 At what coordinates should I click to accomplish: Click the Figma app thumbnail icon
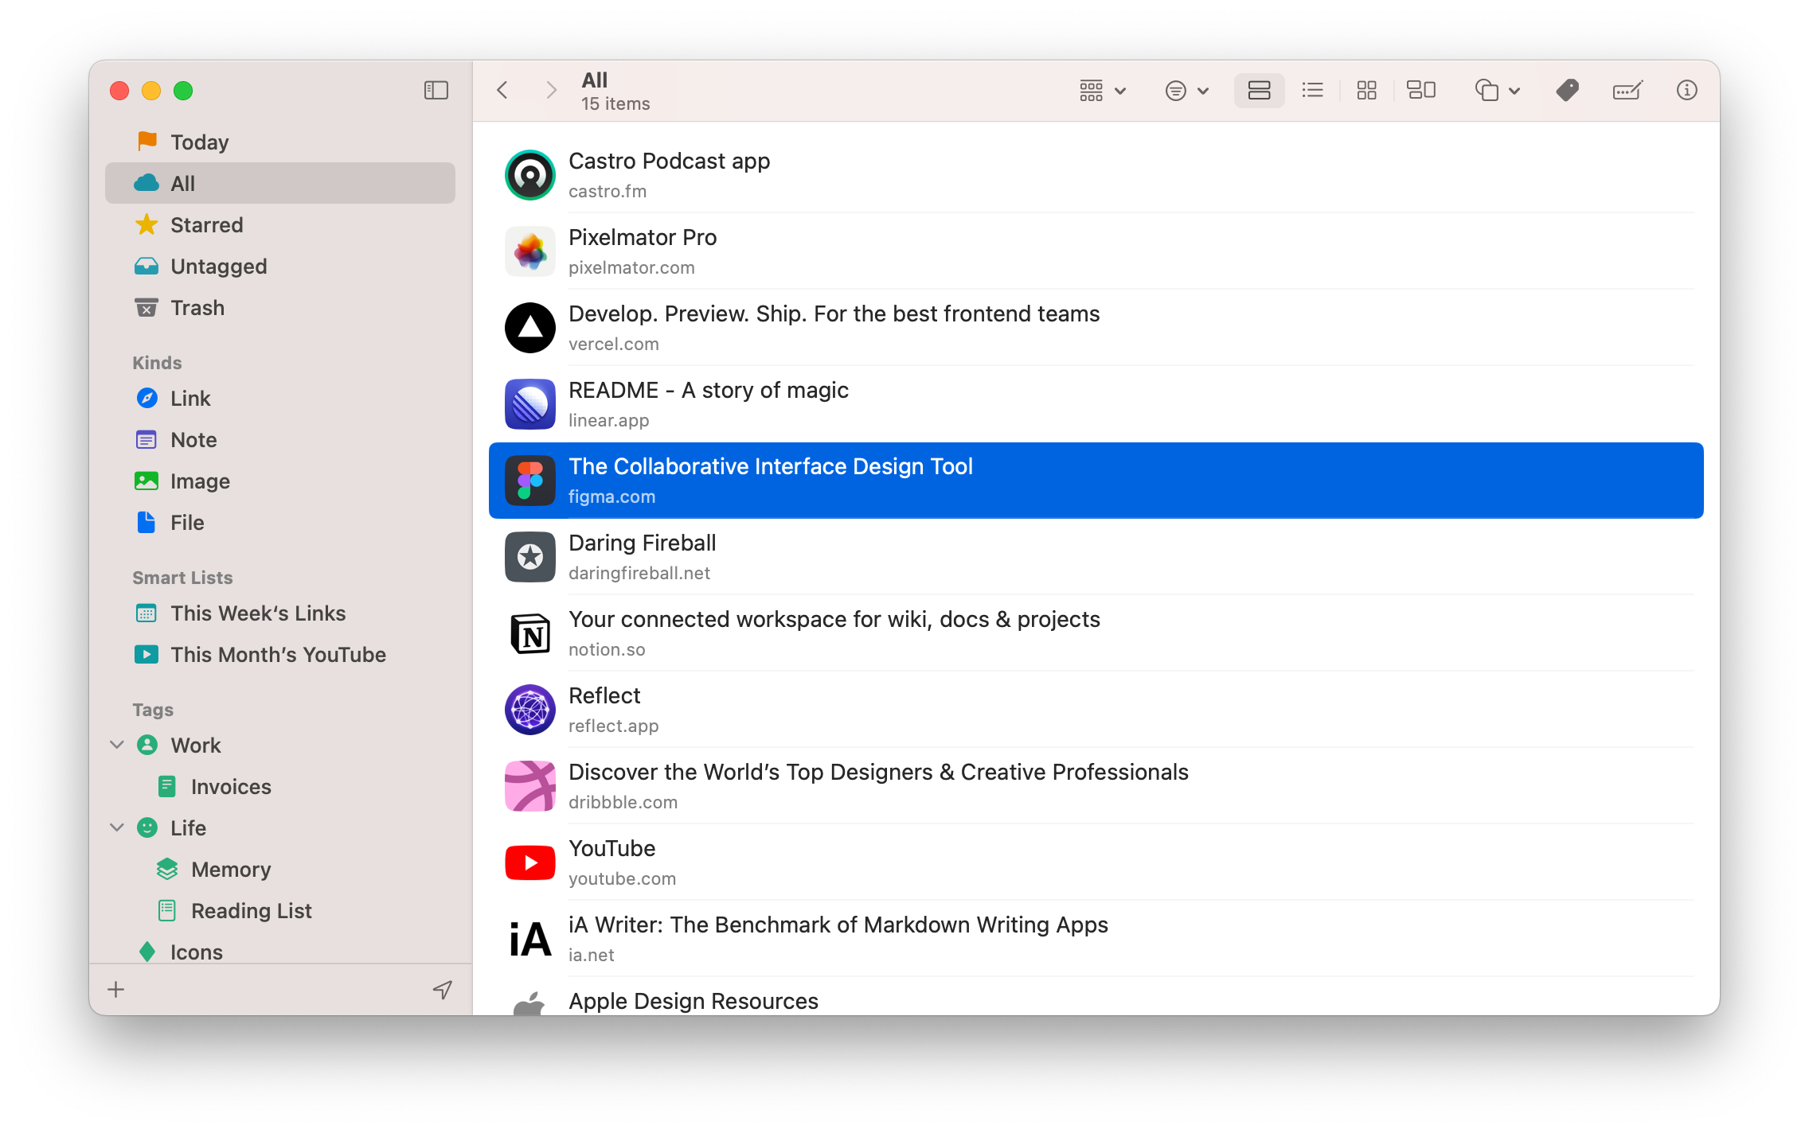(x=529, y=481)
